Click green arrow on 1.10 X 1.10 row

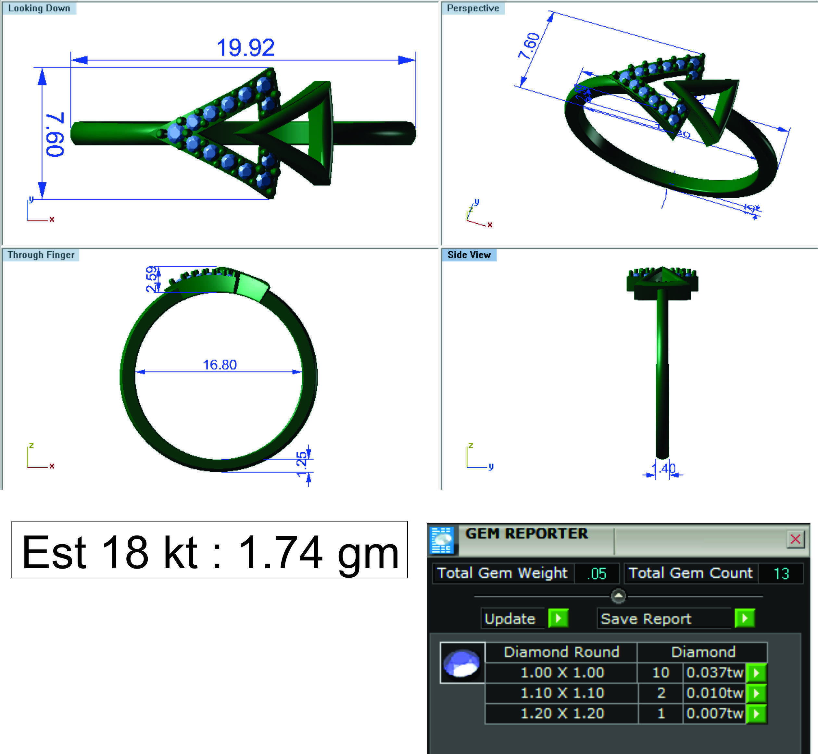(x=756, y=693)
